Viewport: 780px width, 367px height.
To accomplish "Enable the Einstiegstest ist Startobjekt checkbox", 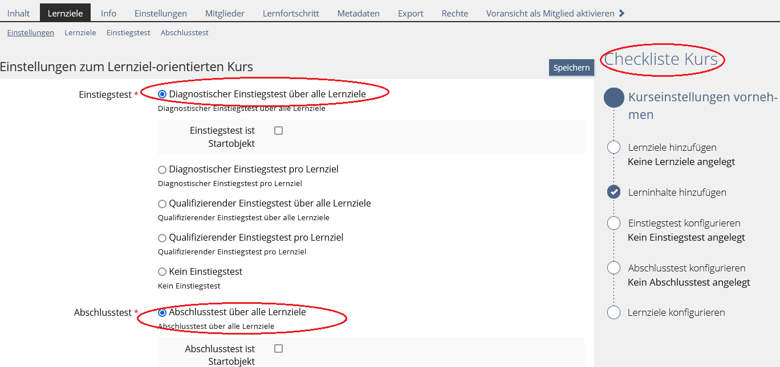I will [278, 131].
